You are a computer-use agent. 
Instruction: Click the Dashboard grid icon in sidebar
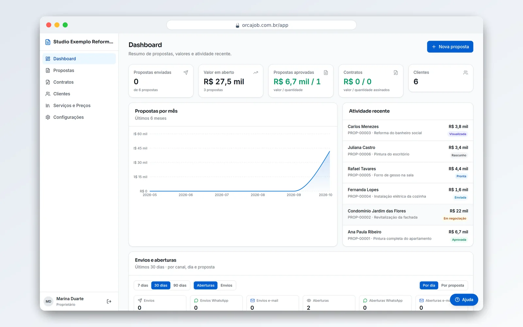click(x=48, y=59)
